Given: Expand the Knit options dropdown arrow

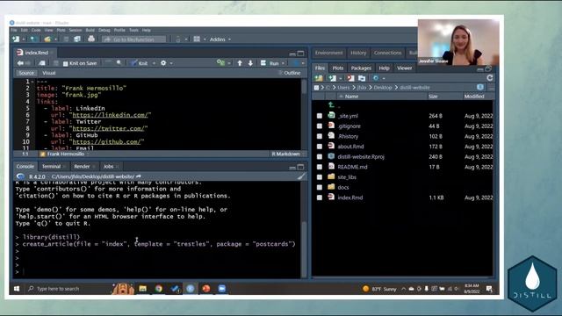Looking at the screenshot, I should pyautogui.click(x=155, y=63).
